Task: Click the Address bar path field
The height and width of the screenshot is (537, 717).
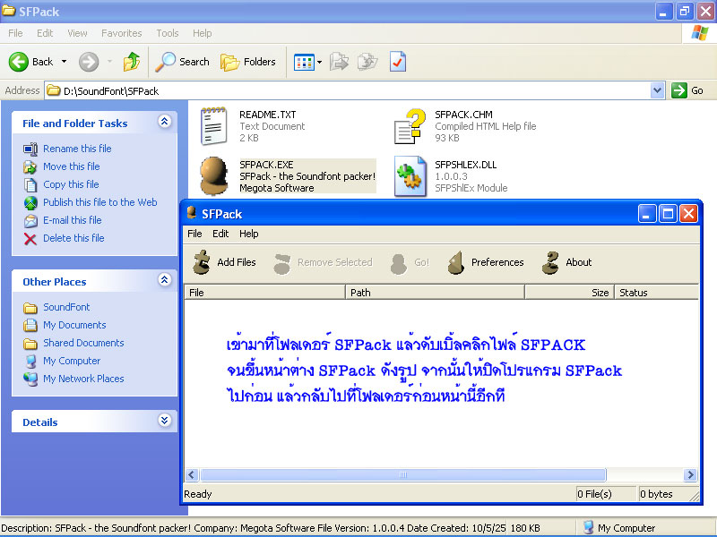Action: [348, 90]
